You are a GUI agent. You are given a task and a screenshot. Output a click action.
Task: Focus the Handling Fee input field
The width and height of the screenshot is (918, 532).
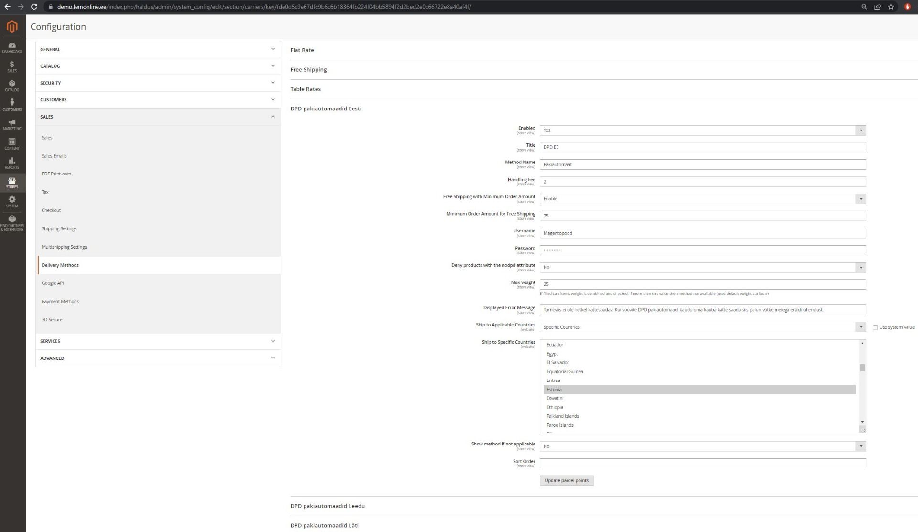coord(703,182)
